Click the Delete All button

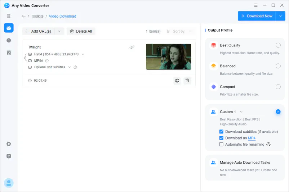81,31
